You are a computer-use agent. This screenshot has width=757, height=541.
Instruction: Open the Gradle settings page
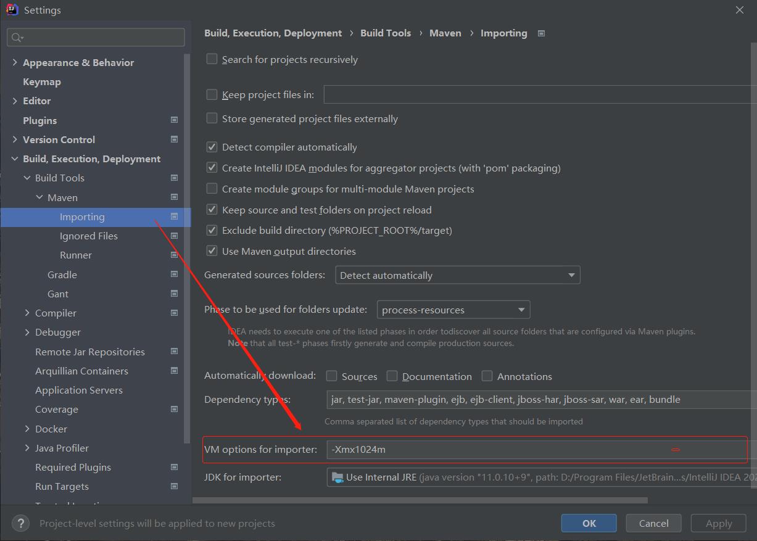click(62, 275)
